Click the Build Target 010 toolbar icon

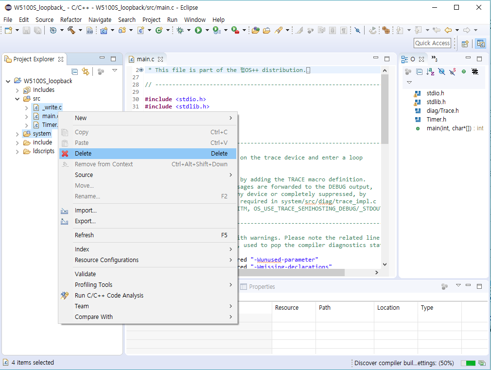click(x=90, y=31)
